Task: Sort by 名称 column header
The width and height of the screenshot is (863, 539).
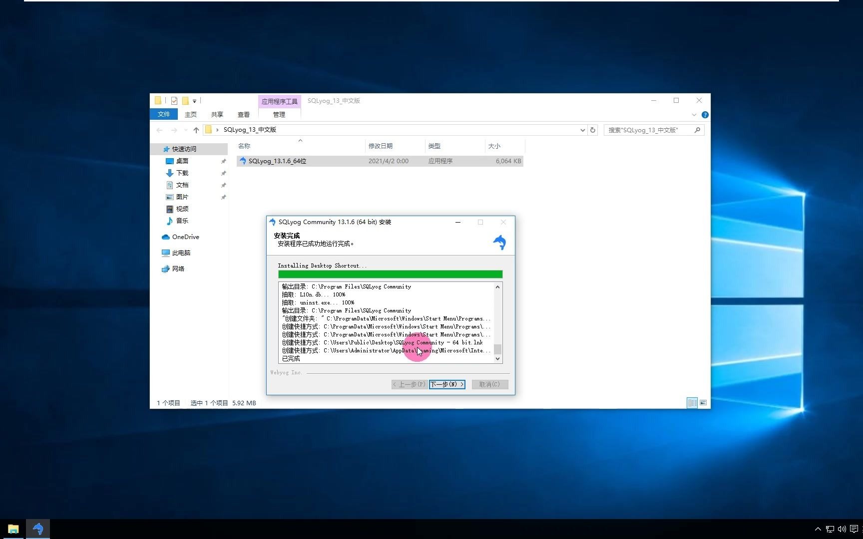Action: [300, 146]
